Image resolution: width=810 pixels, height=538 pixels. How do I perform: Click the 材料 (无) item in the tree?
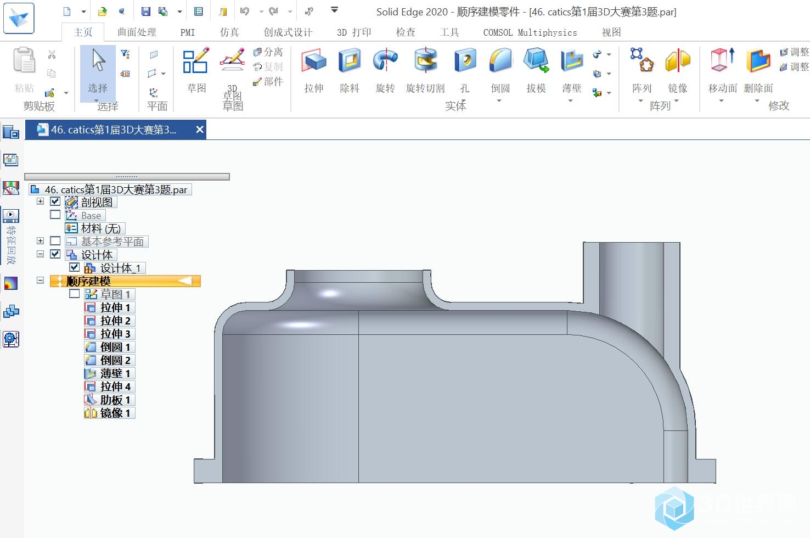[95, 228]
